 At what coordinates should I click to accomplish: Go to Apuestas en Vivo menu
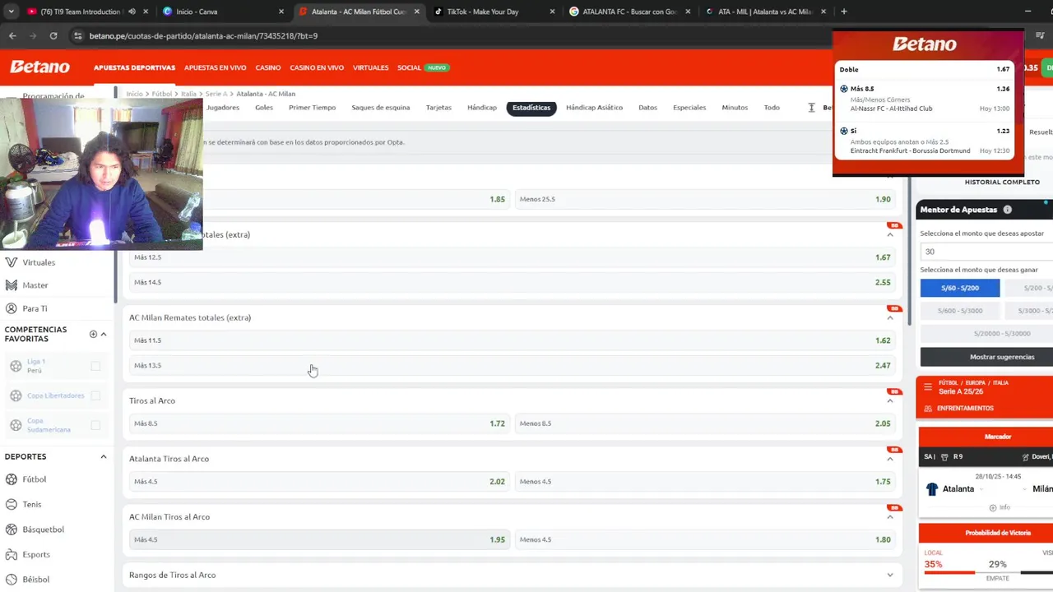tap(215, 67)
